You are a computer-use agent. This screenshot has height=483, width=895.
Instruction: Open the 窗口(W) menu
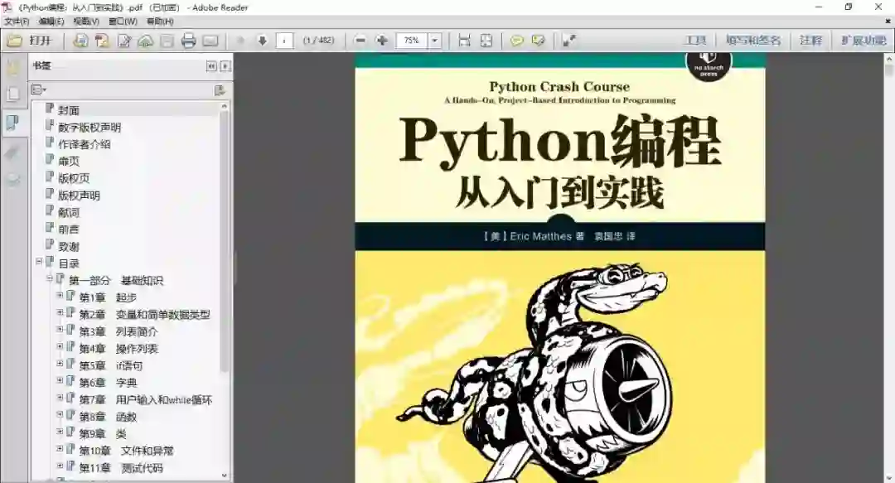pyautogui.click(x=123, y=21)
